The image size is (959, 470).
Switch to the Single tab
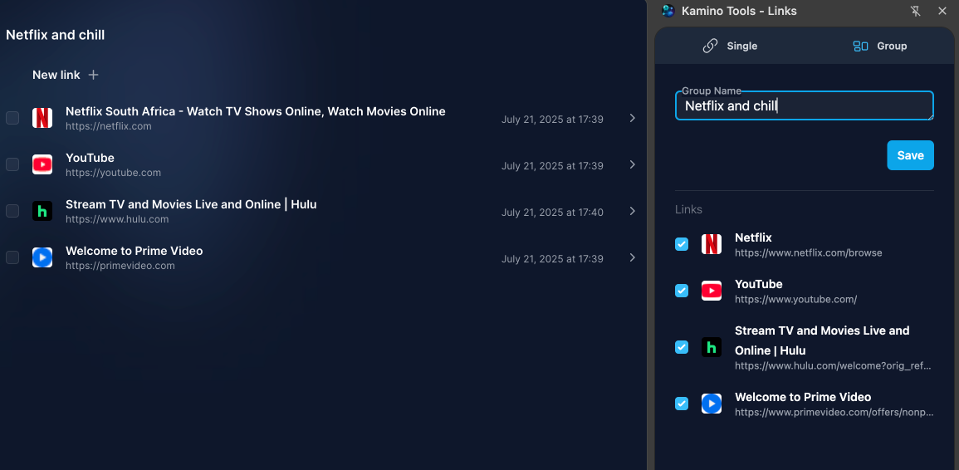coord(730,47)
